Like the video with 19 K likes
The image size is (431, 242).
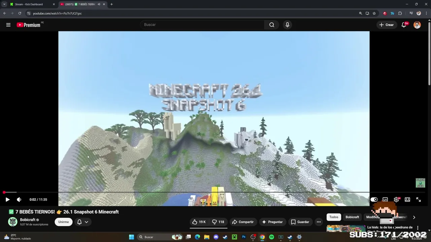tap(199, 222)
